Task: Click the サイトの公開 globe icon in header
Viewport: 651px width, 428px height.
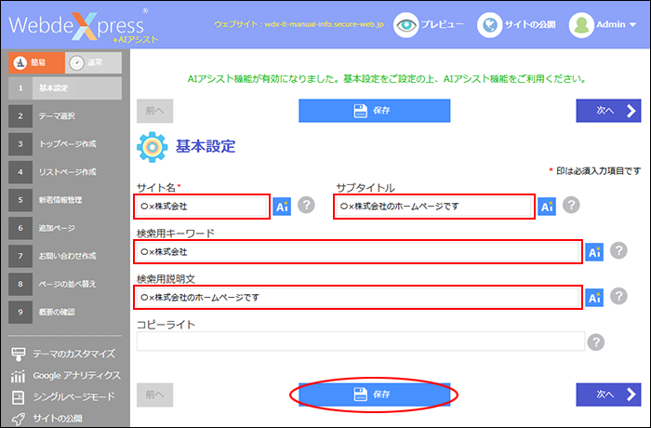Action: tap(490, 25)
